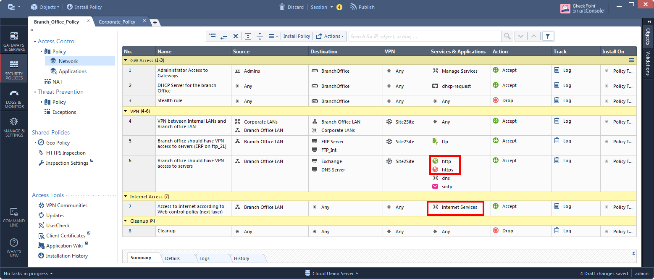
Task: Focus the IP/object search field
Action: [425, 36]
